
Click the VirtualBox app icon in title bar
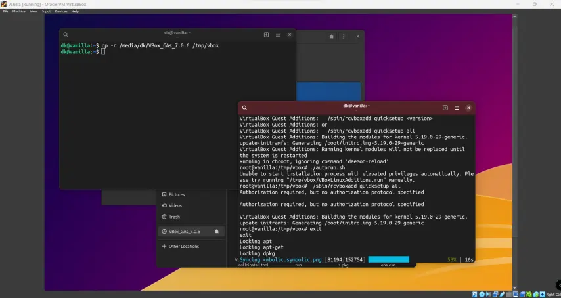[3, 4]
